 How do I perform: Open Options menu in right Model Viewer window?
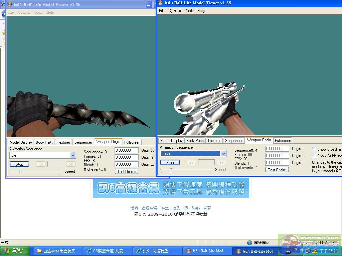tap(174, 11)
